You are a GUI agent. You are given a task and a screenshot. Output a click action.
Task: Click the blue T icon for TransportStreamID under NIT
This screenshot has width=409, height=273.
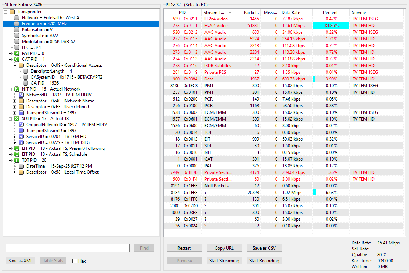tap(21, 113)
